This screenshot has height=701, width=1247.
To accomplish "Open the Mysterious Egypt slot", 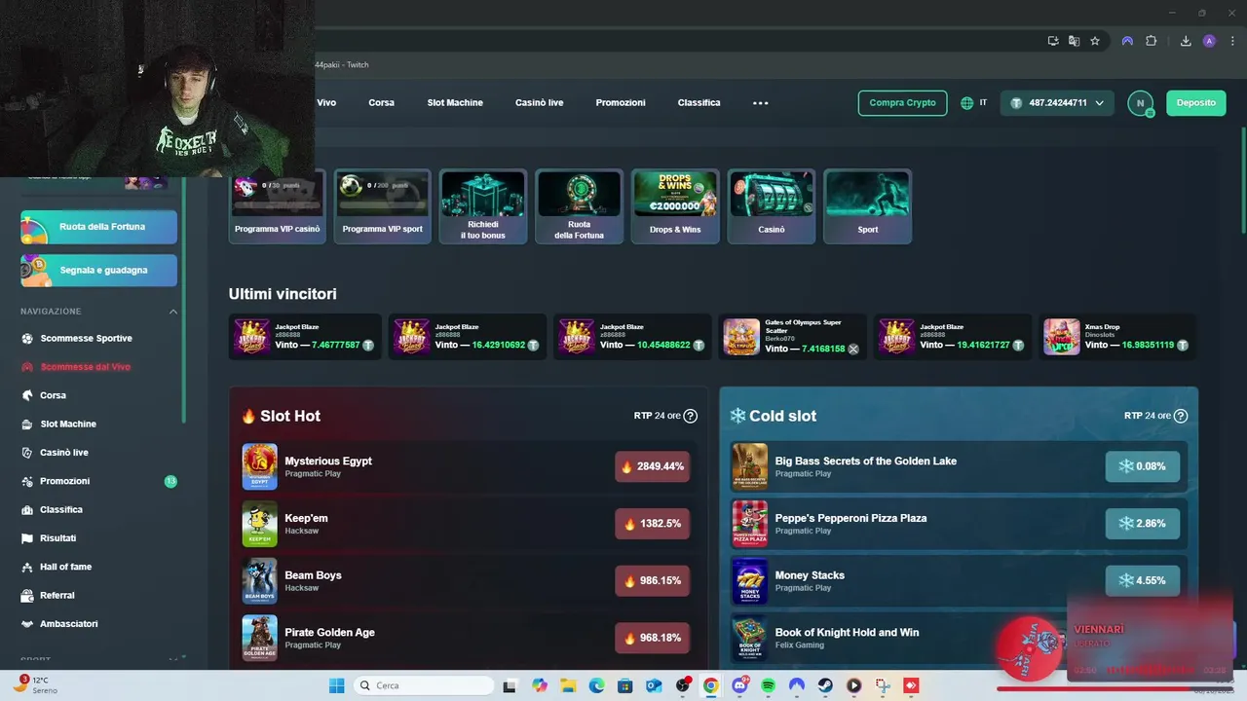I will pyautogui.click(x=467, y=467).
